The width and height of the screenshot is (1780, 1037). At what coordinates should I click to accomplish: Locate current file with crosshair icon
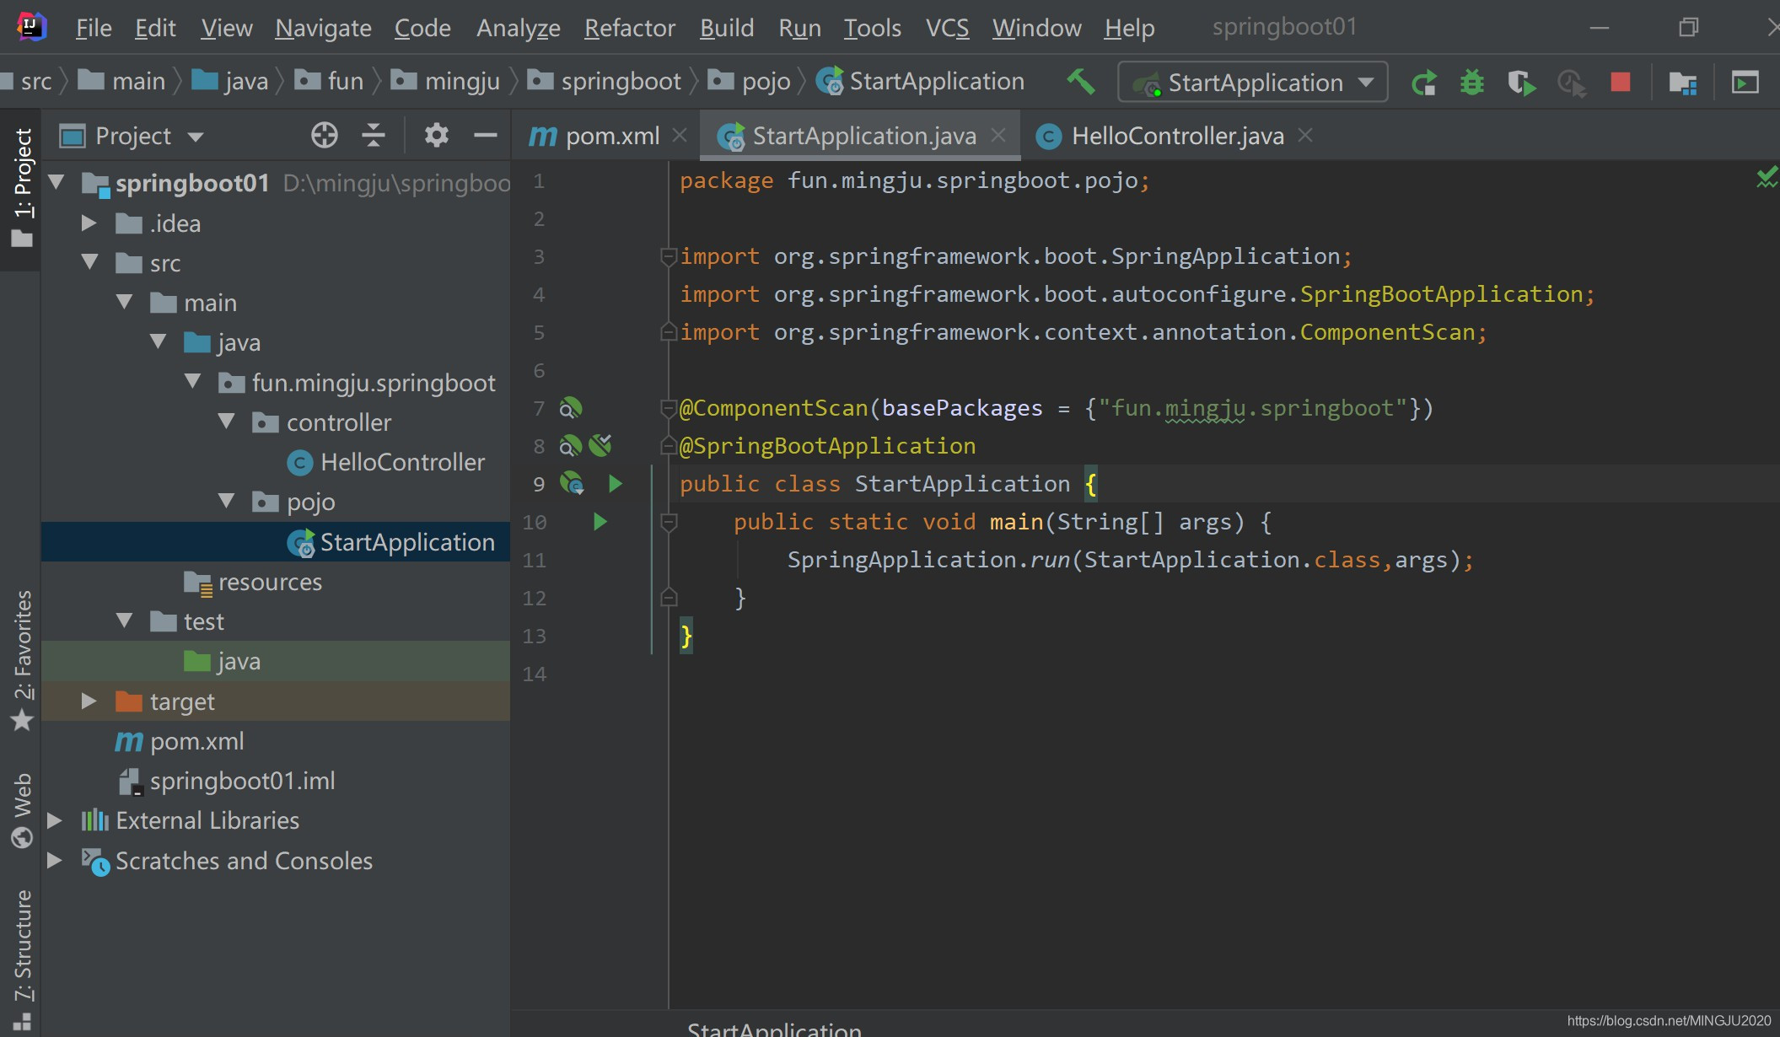[324, 135]
